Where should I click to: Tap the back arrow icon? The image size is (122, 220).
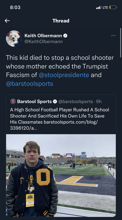[7, 21]
